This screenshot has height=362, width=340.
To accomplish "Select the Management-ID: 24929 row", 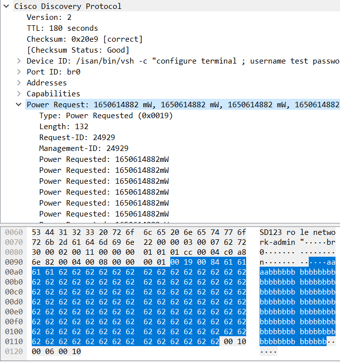I will [x=84, y=148].
